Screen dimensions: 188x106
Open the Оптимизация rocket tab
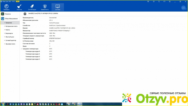coord(32,7)
